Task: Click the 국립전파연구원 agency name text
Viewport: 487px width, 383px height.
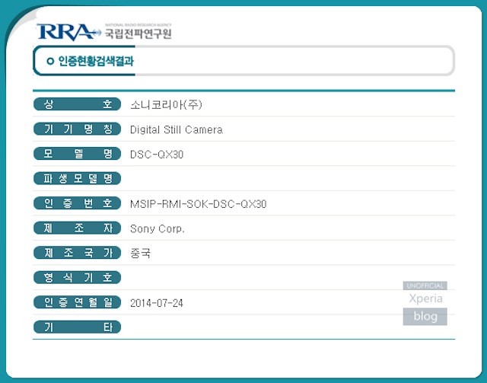Action: pos(138,34)
